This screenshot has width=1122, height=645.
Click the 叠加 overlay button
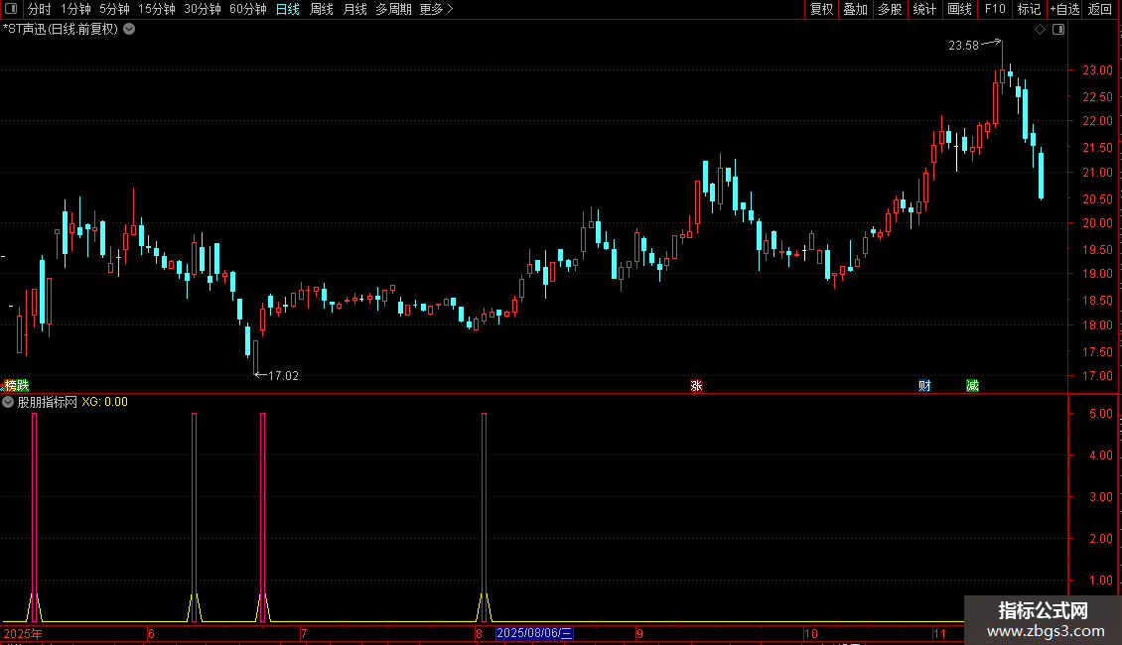pyautogui.click(x=855, y=9)
